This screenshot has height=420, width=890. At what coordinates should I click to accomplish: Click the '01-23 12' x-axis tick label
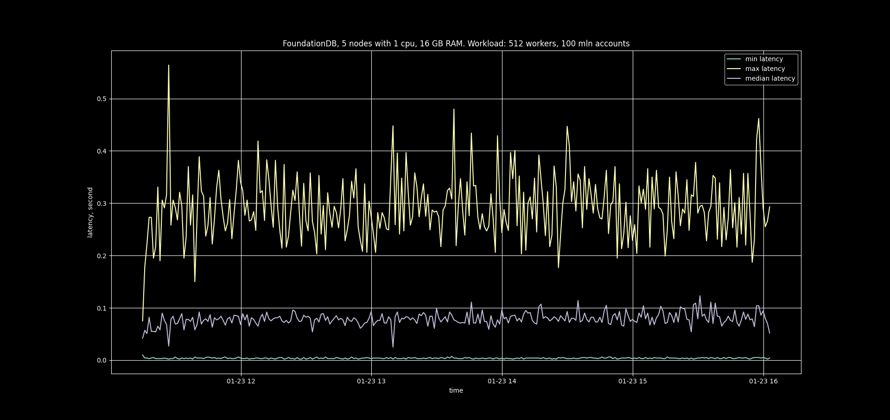[x=241, y=381]
